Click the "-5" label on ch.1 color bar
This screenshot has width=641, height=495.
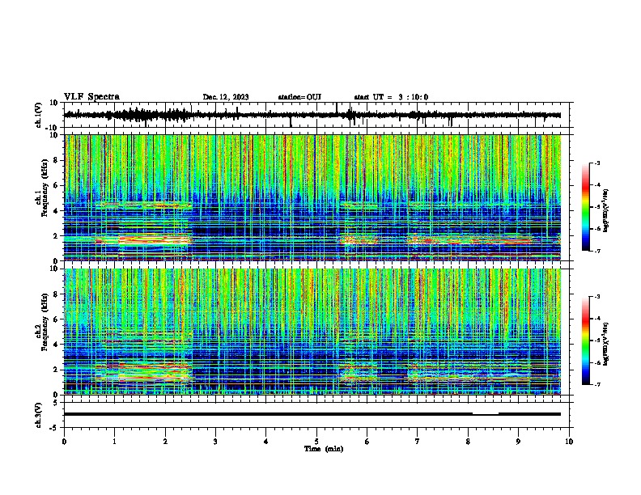point(597,207)
